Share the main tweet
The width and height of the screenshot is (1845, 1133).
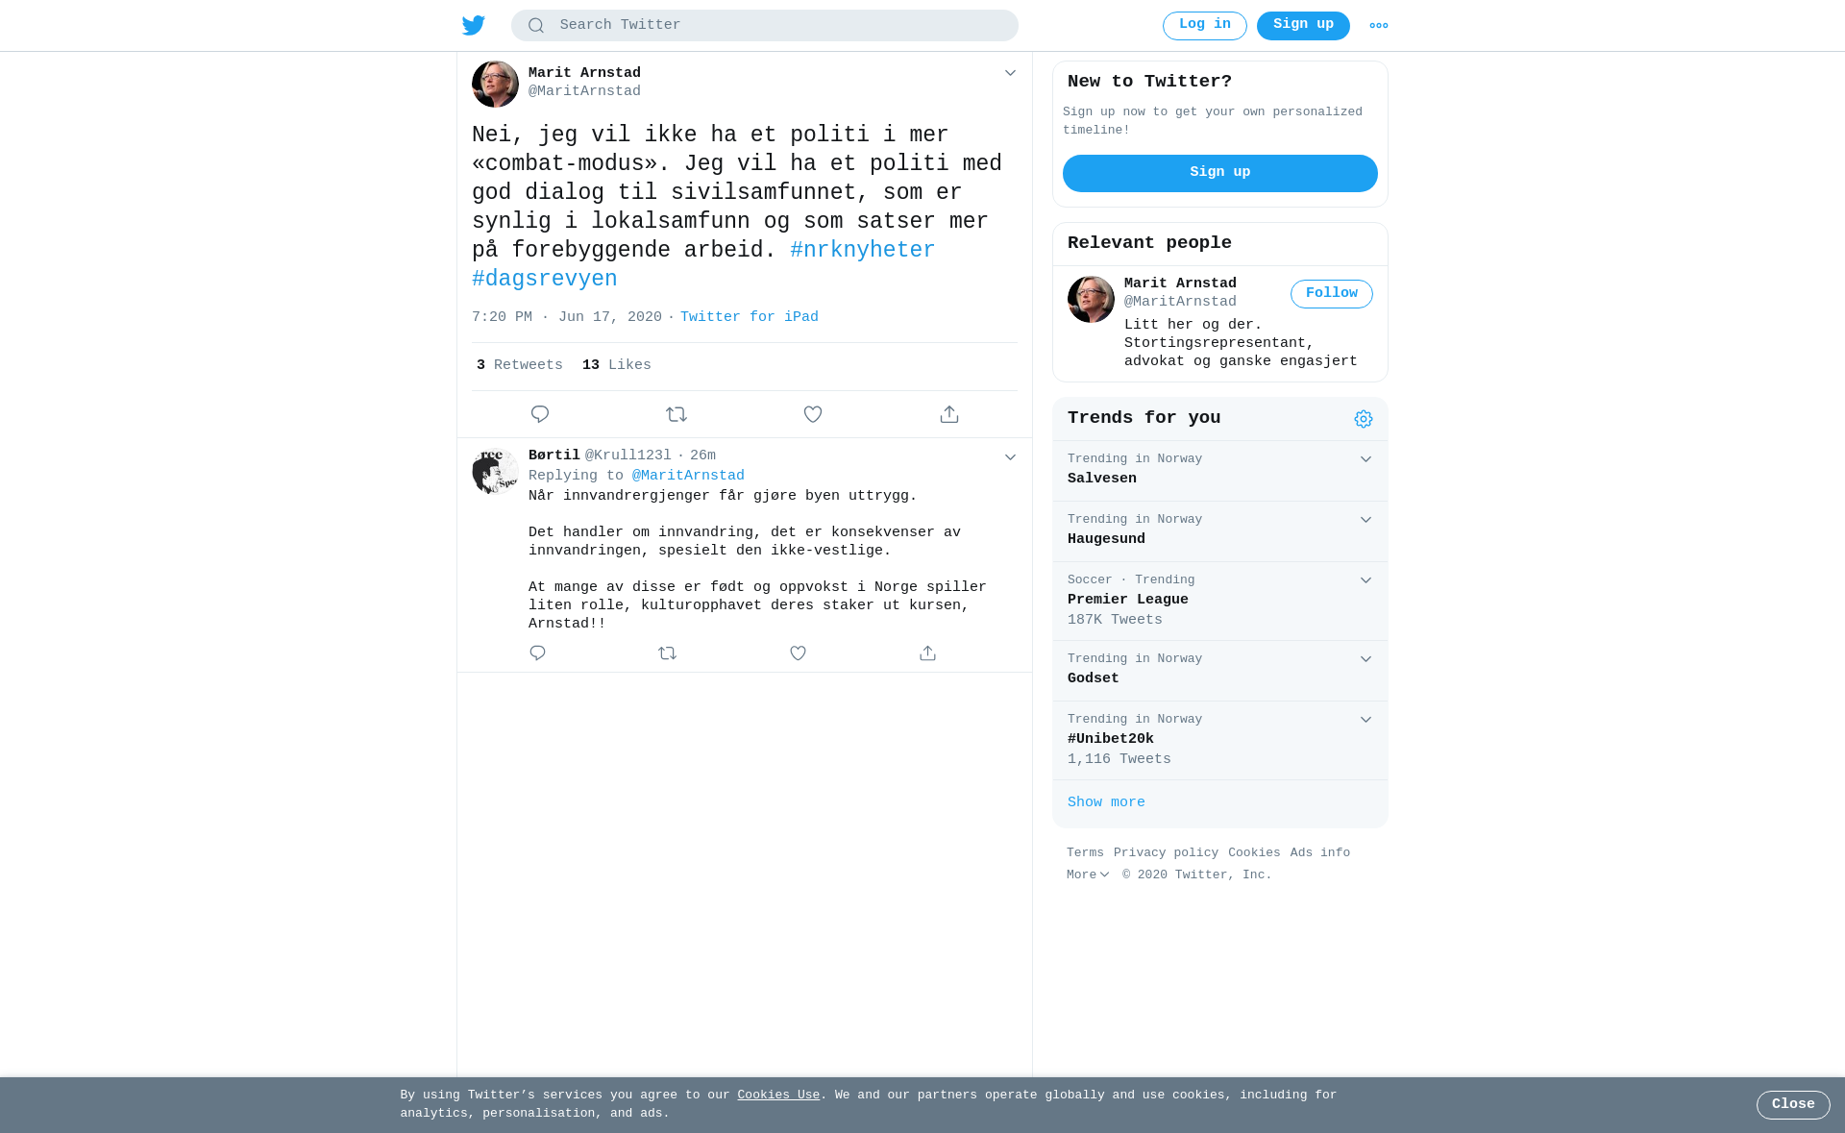[x=949, y=414]
